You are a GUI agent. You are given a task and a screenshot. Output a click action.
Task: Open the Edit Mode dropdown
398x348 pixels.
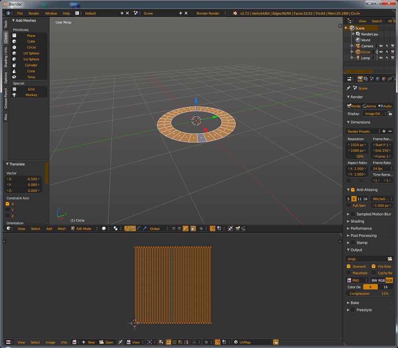(84, 229)
